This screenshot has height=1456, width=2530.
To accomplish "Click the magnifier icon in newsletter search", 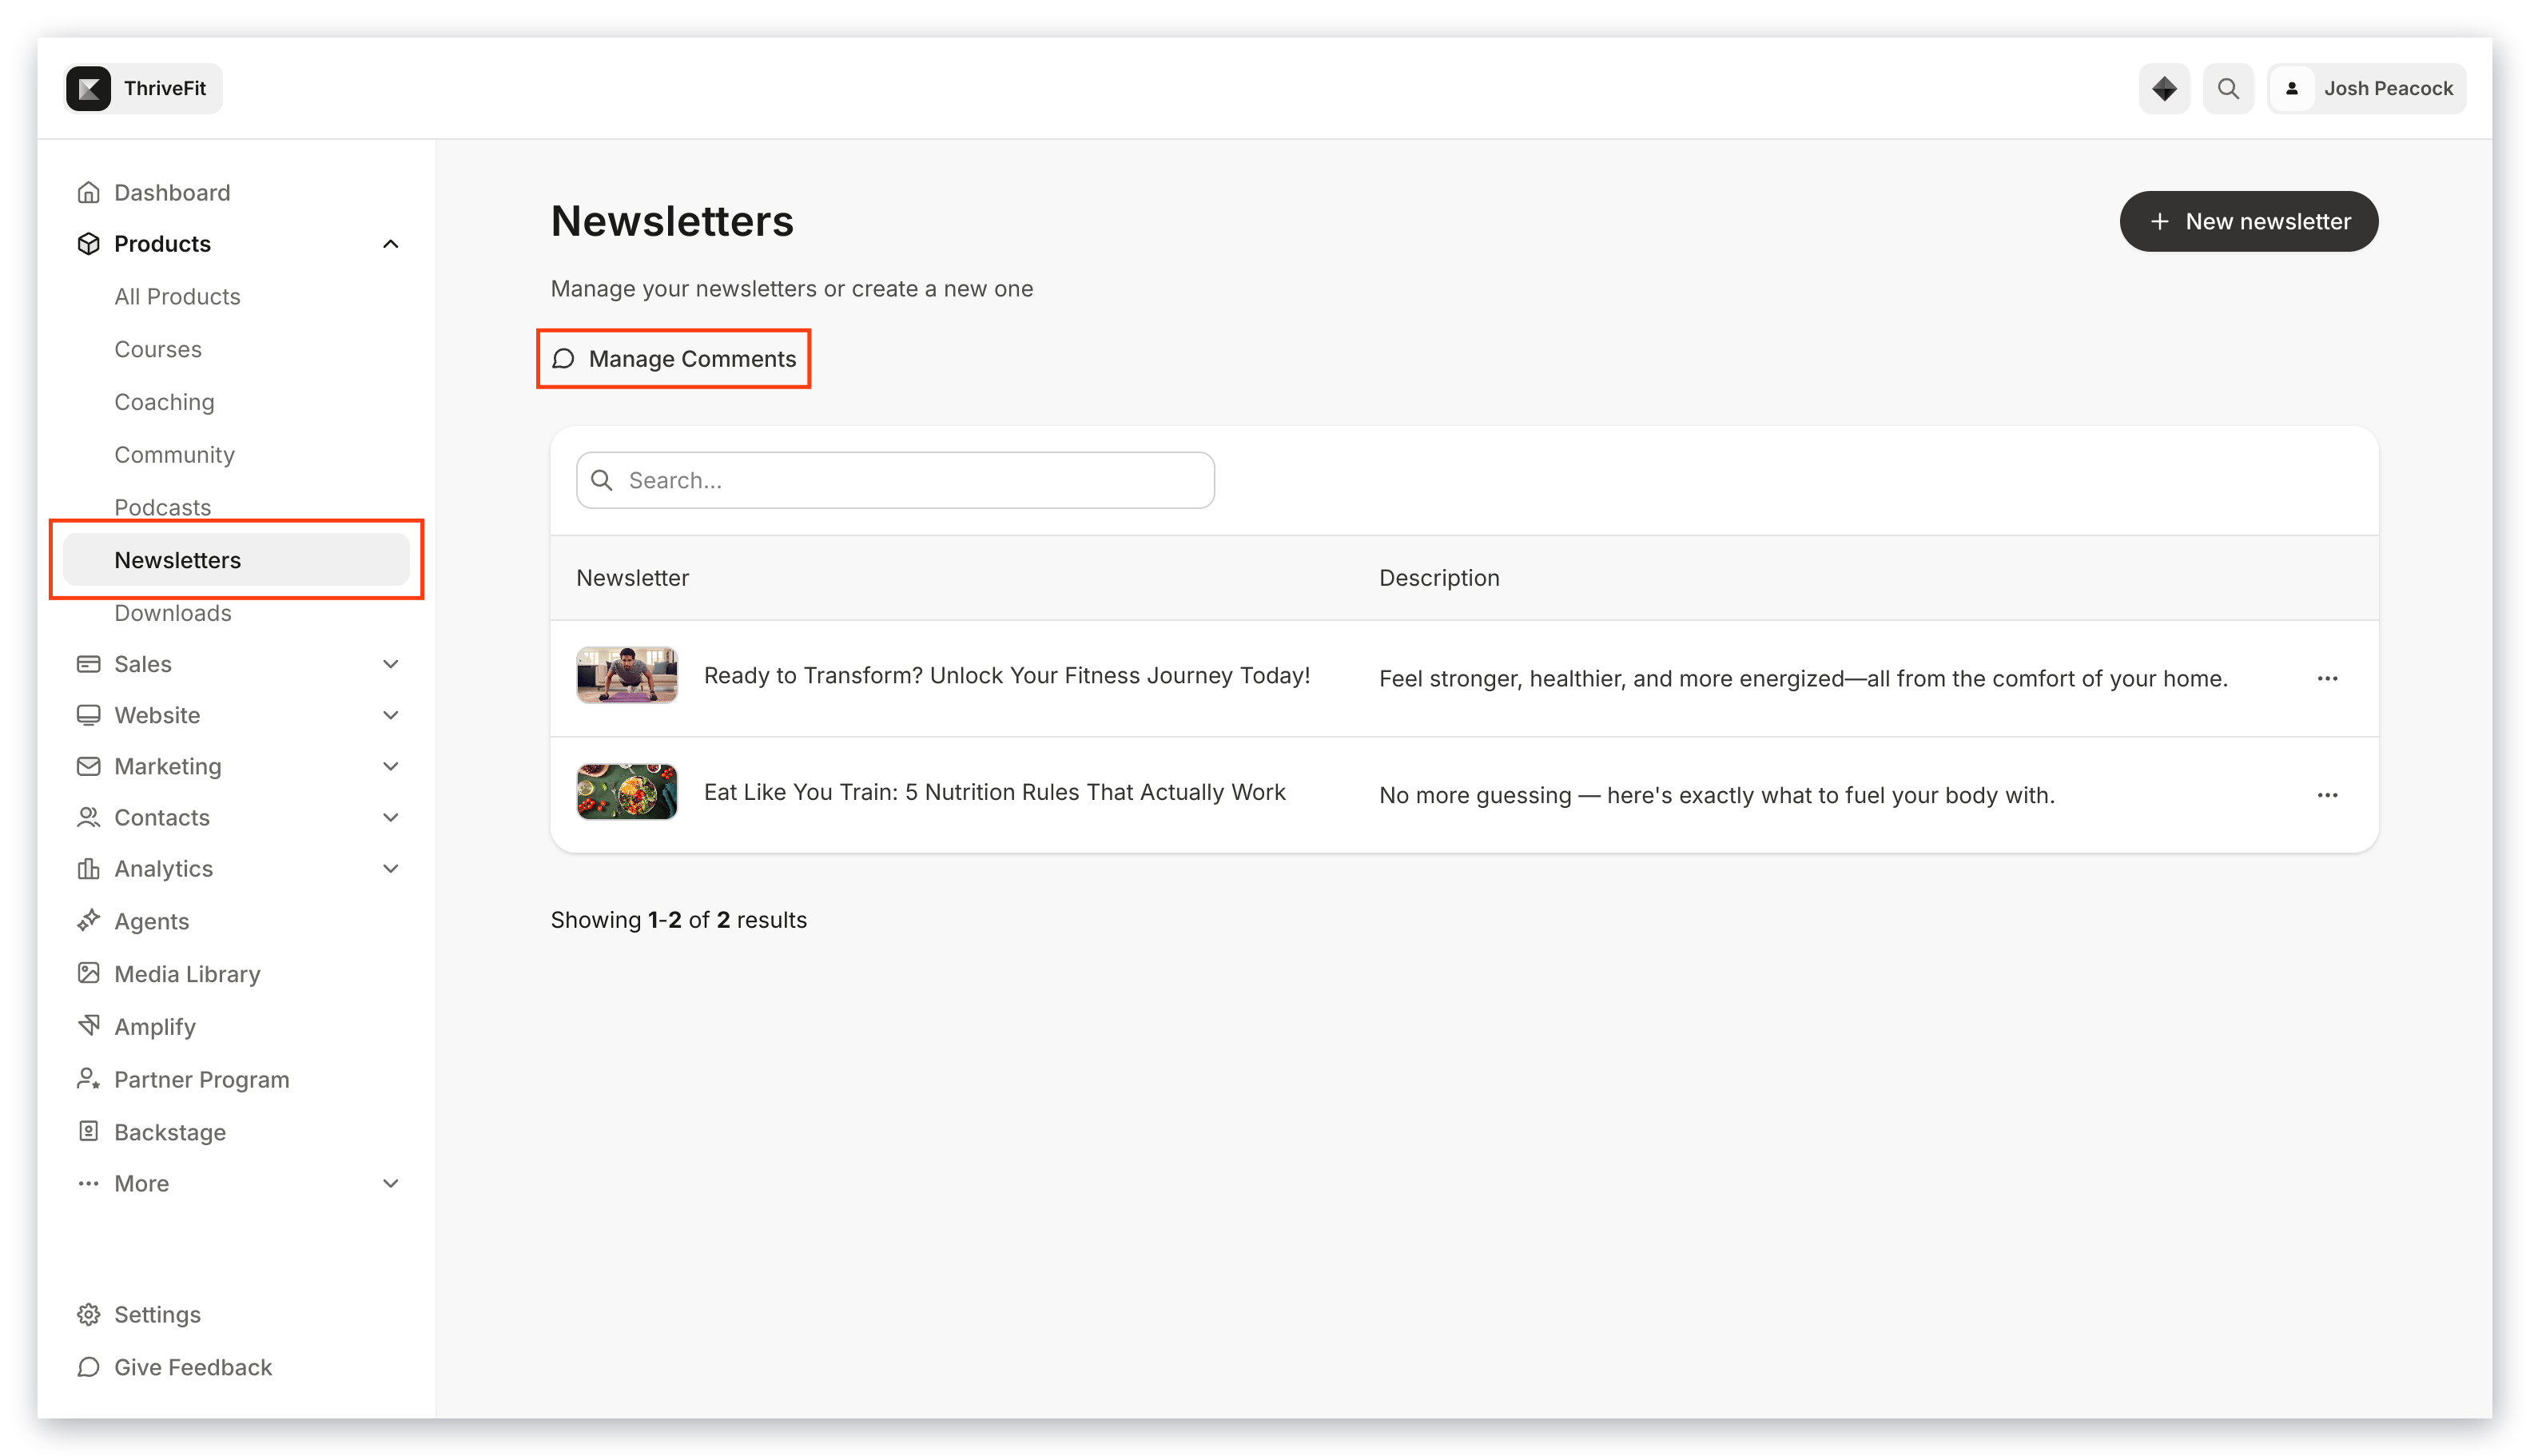I will (x=601, y=480).
